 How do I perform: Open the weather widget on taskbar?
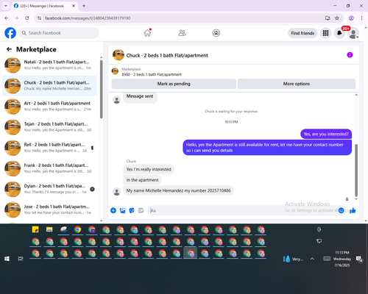(293, 259)
